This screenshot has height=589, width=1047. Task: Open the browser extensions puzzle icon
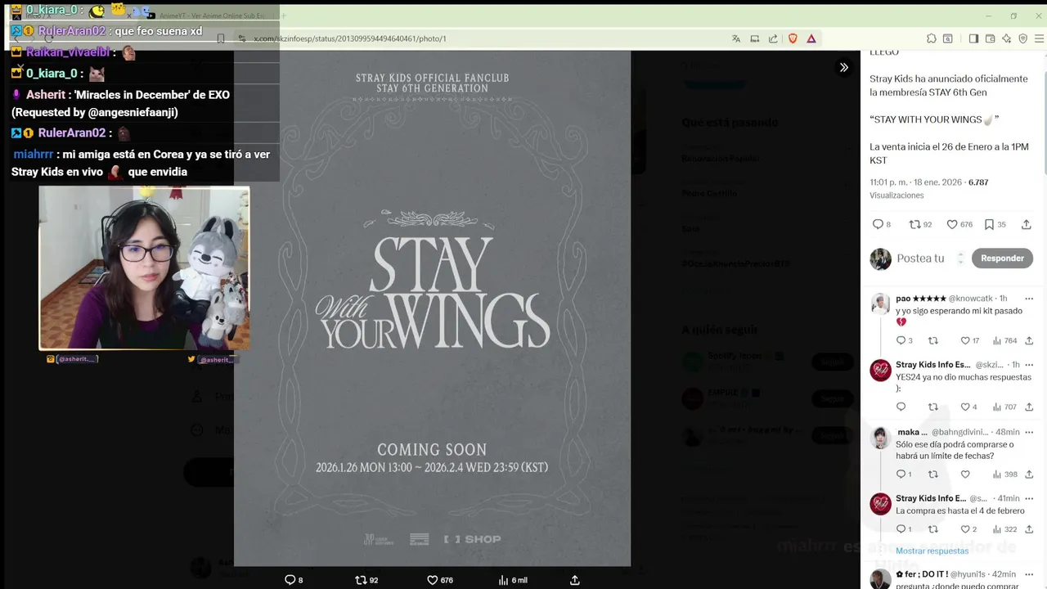click(932, 38)
